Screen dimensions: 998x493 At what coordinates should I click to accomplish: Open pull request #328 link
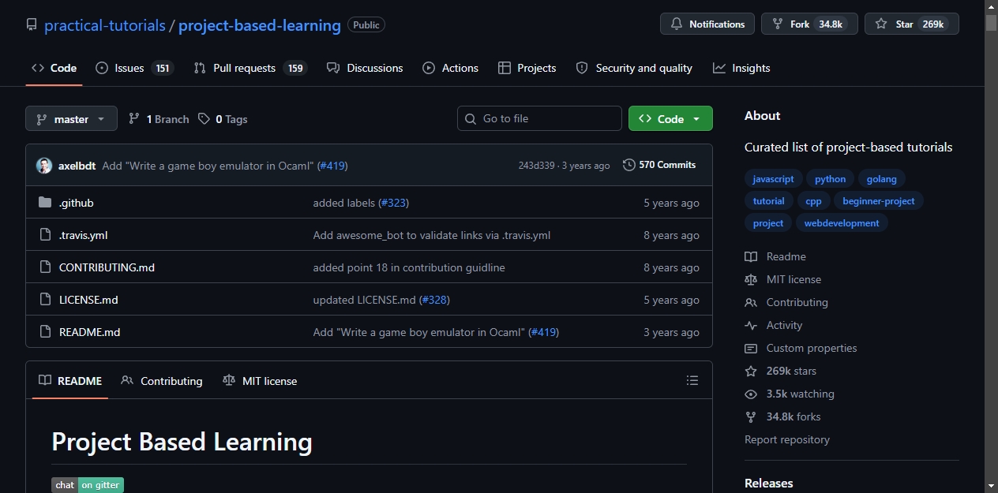(434, 300)
